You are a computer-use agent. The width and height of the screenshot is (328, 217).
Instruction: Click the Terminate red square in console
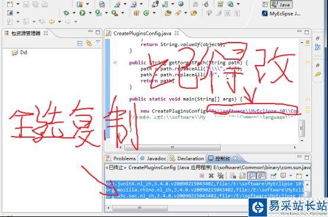(x=202, y=176)
